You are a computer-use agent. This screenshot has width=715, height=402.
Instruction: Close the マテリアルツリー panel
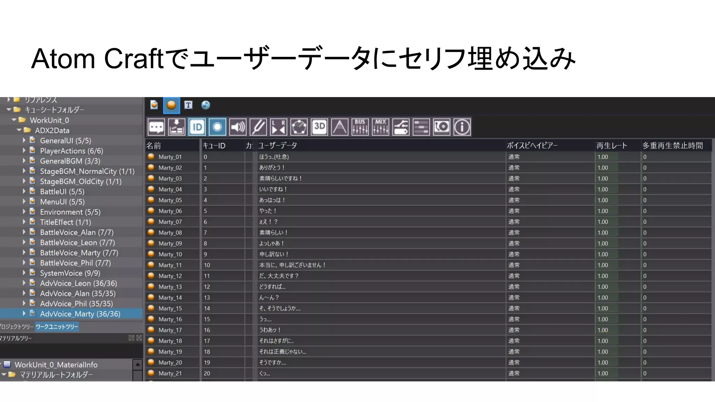[x=139, y=338]
